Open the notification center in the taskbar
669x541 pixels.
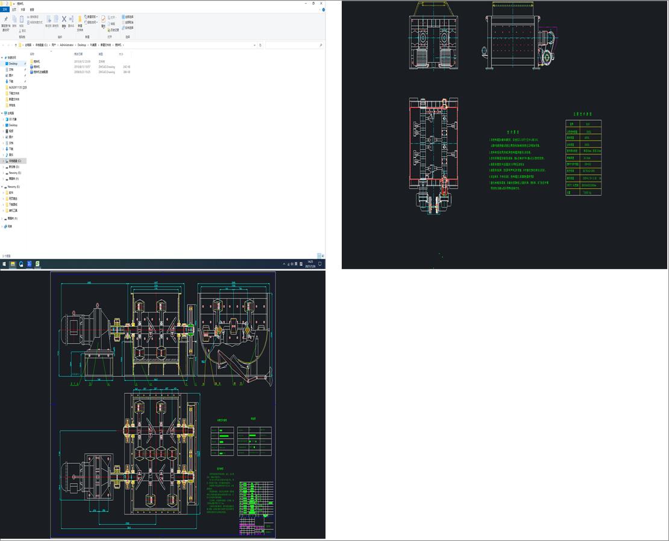point(320,264)
